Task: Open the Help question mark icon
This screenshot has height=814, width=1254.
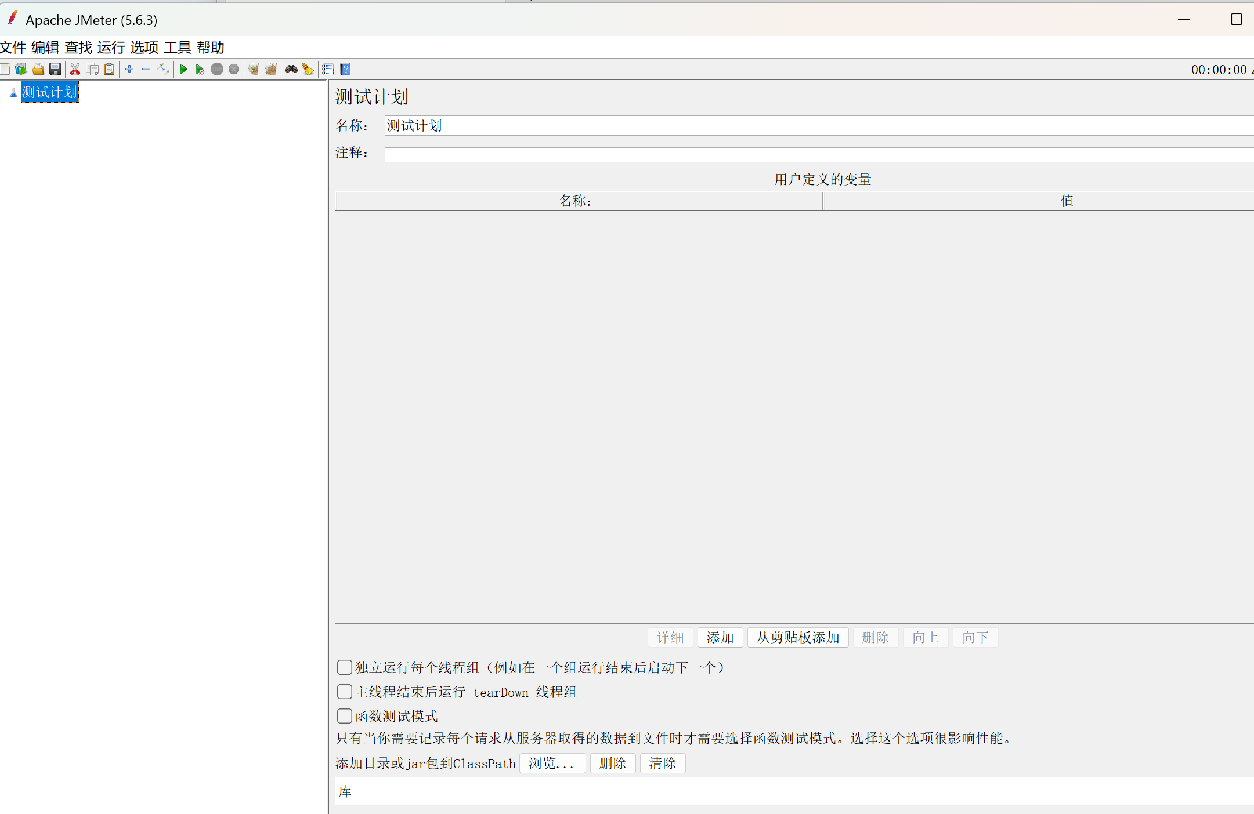Action: point(345,69)
